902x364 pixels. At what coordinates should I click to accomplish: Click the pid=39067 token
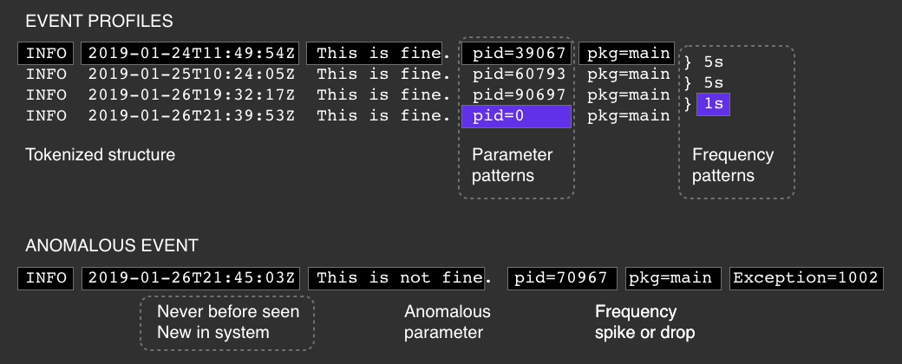(x=516, y=54)
